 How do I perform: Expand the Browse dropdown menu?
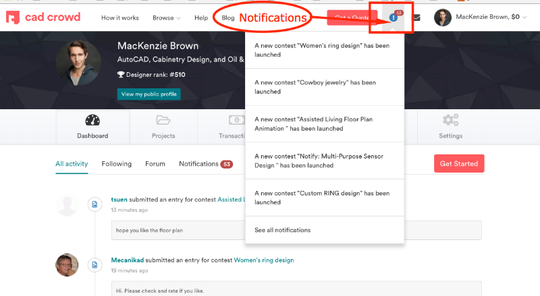(166, 18)
